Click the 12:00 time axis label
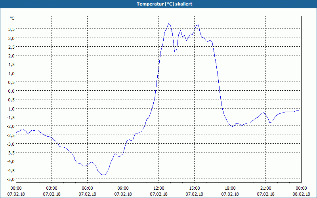Image resolution: width=317 pixels, height=198 pixels. click(159, 188)
